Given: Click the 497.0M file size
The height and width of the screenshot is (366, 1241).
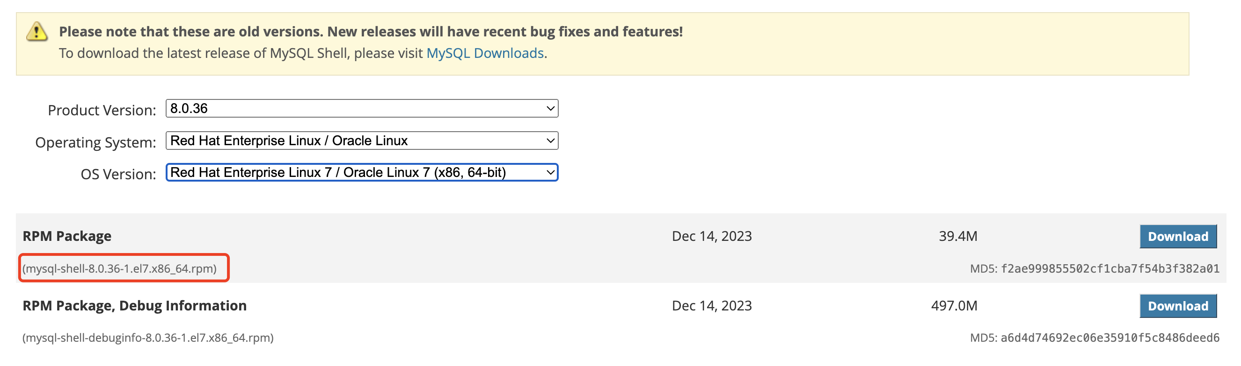Looking at the screenshot, I should 954,306.
